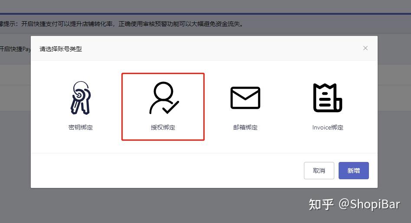Click the Invoice绑定 text label
The image size is (411, 223).
point(328,127)
